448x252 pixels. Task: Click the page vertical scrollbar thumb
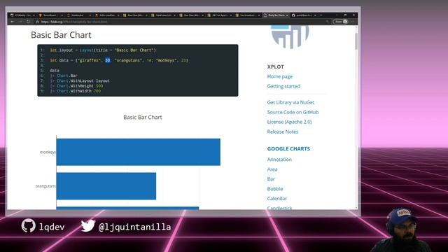click(356, 41)
